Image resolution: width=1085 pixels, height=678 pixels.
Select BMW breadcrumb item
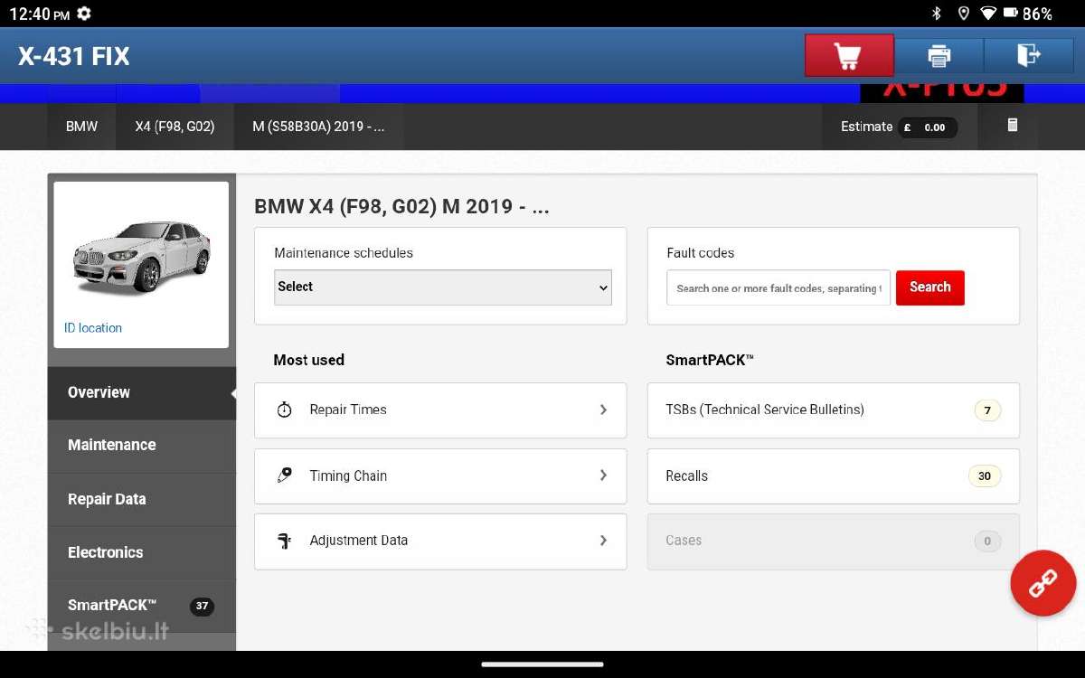pyautogui.click(x=81, y=127)
